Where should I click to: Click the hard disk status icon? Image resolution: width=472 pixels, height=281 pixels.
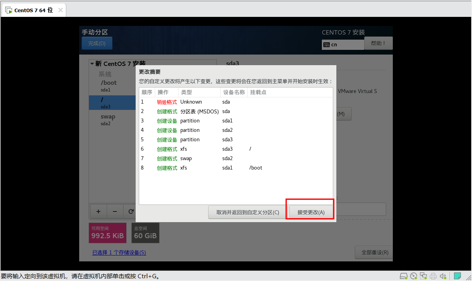(404, 276)
